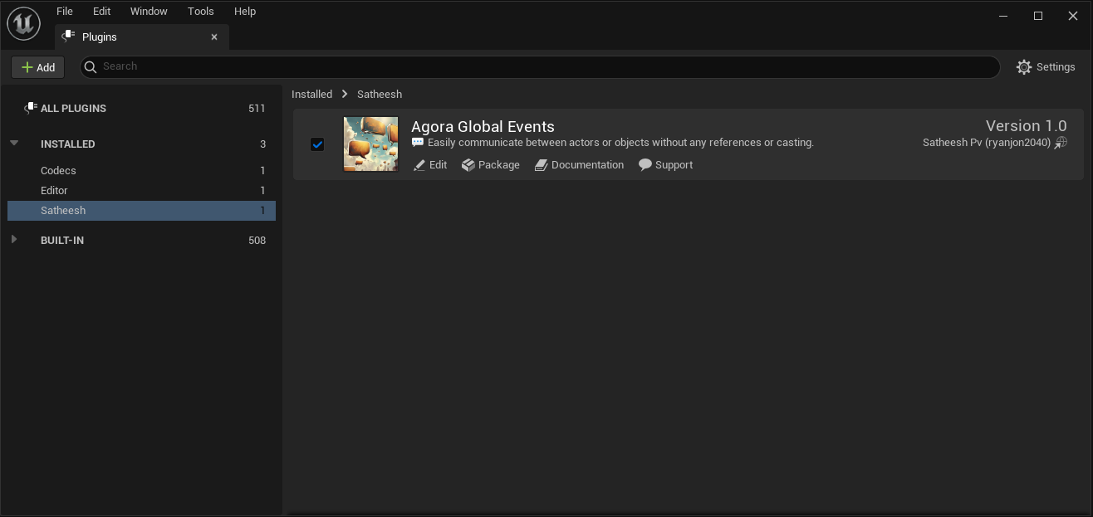Click the All Plugins plug icon
The width and height of the screenshot is (1093, 517).
point(31,108)
